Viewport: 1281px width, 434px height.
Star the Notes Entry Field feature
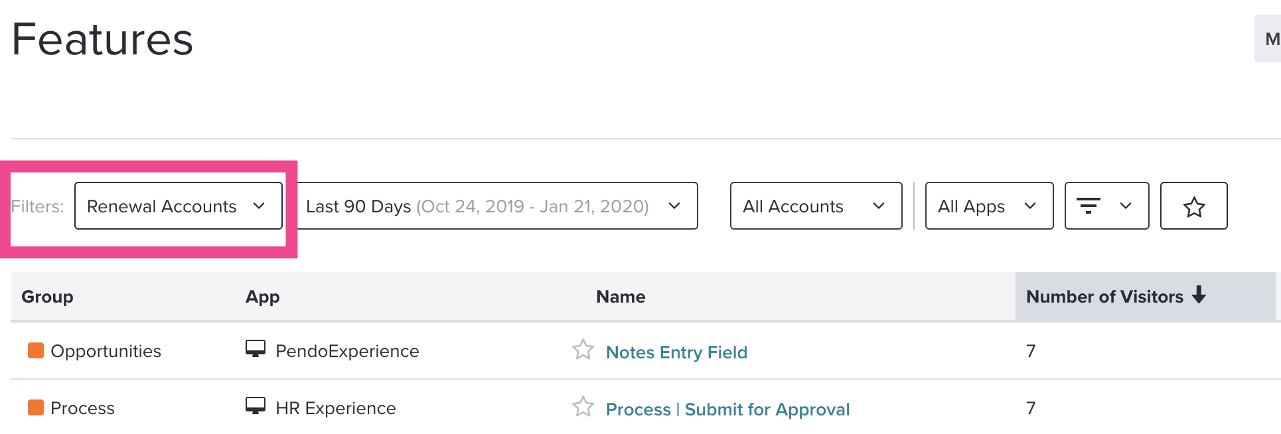[583, 350]
